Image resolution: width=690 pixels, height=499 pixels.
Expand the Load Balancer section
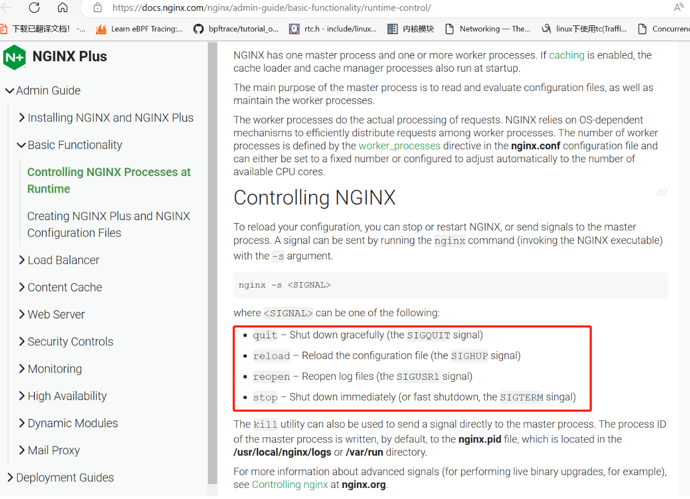point(22,260)
